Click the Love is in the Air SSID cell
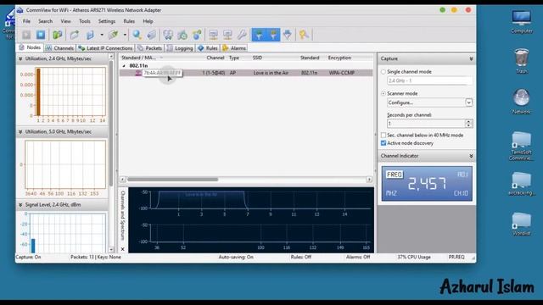The image size is (543, 305). coord(271,73)
